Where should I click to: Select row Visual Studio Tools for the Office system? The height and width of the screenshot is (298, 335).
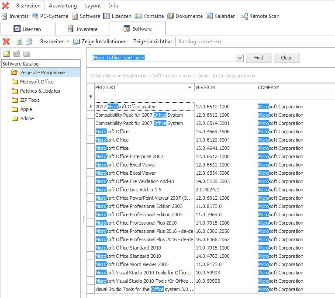(x=144, y=289)
